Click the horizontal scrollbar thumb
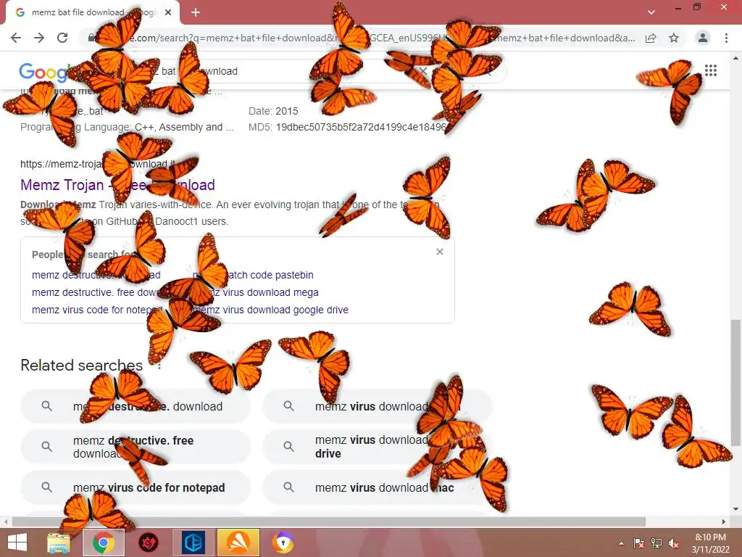Screen dimensions: 742x557 (x=329, y=521)
